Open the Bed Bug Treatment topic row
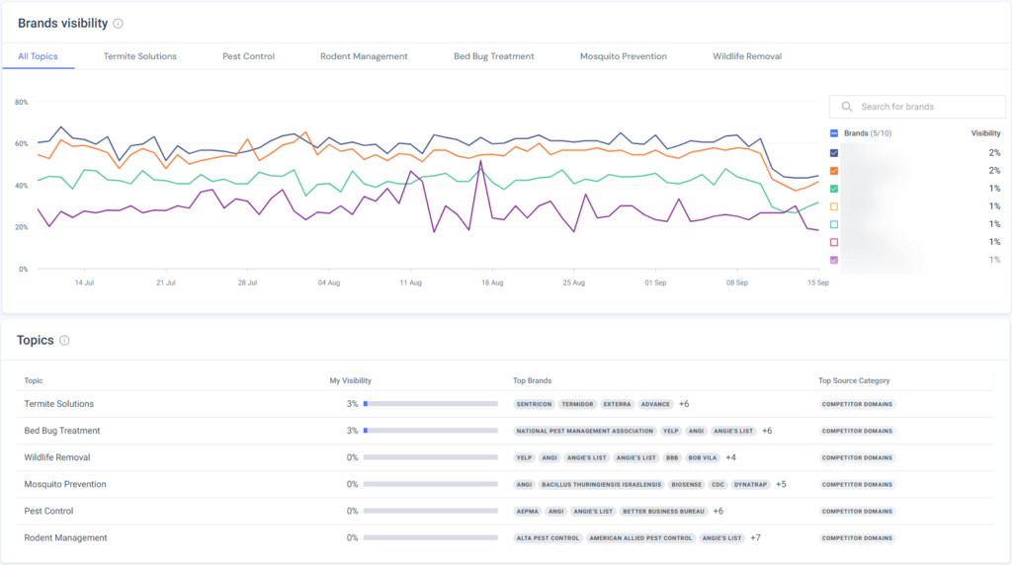Screen dimensions: 1012x565 pyautogui.click(x=62, y=431)
